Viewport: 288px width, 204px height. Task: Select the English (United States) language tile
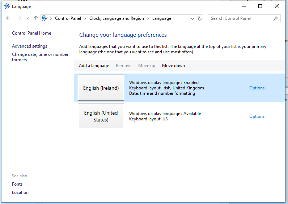pos(101,116)
